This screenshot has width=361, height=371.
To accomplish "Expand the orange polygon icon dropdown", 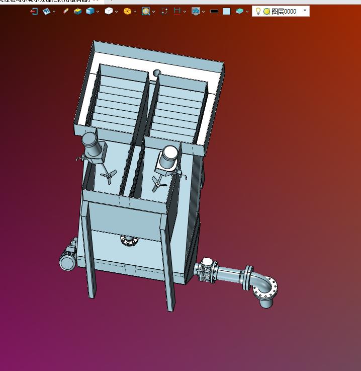I will [135, 12].
